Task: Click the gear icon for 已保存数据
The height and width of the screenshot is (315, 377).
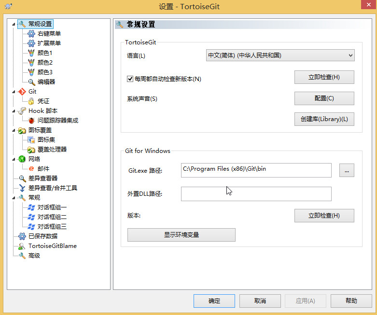Action: [x=22, y=236]
